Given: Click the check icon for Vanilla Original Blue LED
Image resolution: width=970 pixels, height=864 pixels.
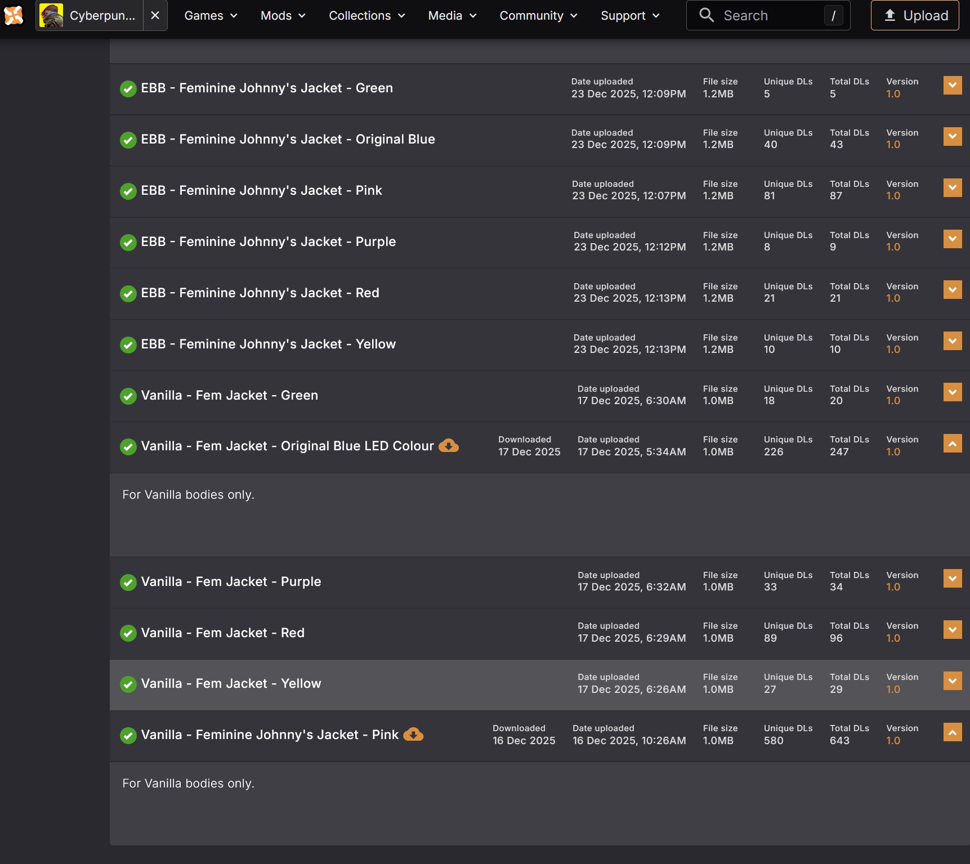Looking at the screenshot, I should 128,447.
